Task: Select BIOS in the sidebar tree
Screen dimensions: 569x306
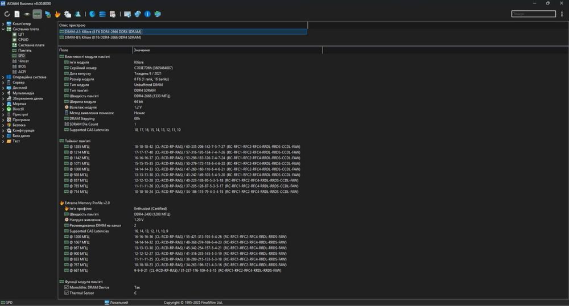Action: [x=22, y=67]
